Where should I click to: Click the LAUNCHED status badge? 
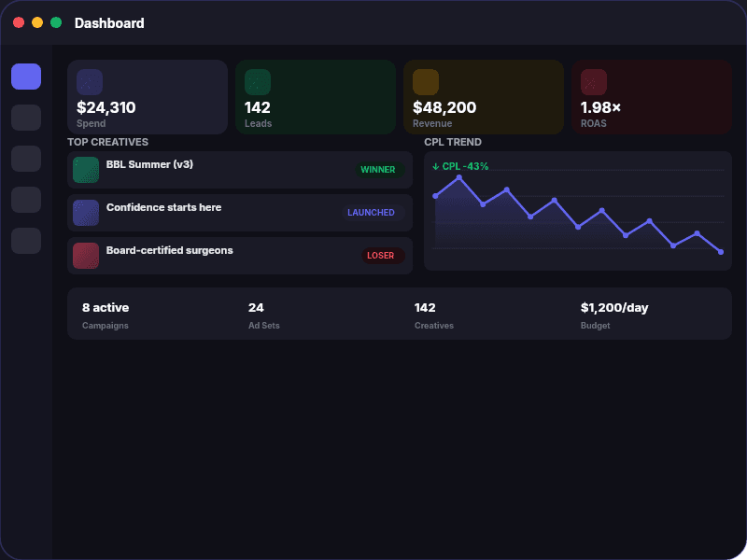[x=373, y=213]
